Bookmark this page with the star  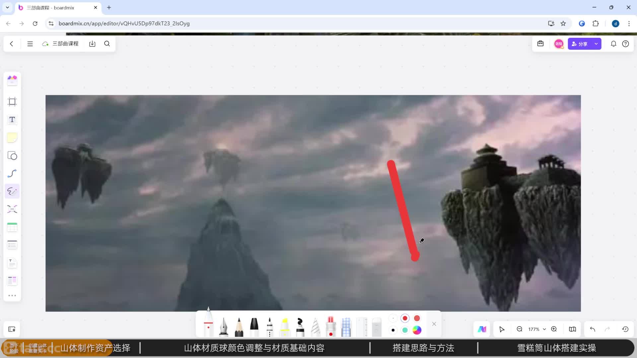[563, 24]
